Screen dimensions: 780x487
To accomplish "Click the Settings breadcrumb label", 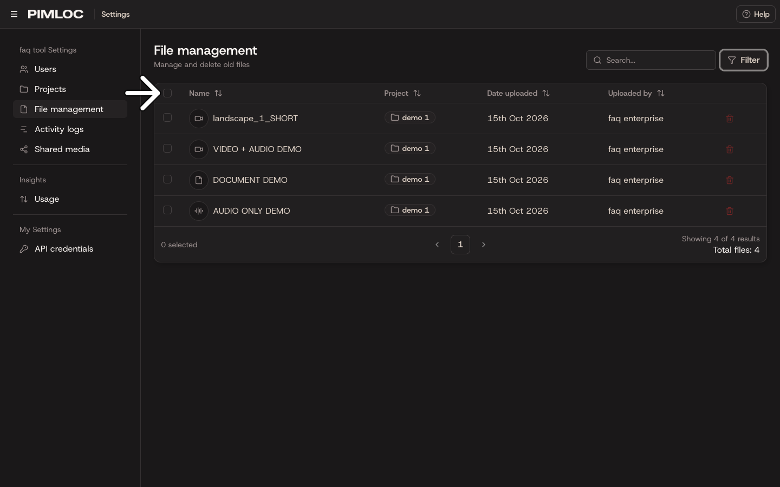I will pos(115,14).
